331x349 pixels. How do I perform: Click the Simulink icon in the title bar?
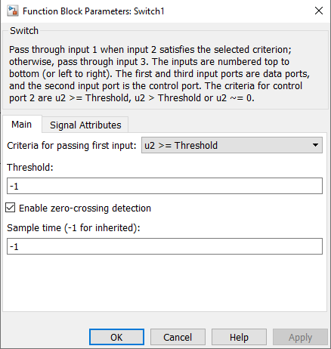(x=13, y=11)
